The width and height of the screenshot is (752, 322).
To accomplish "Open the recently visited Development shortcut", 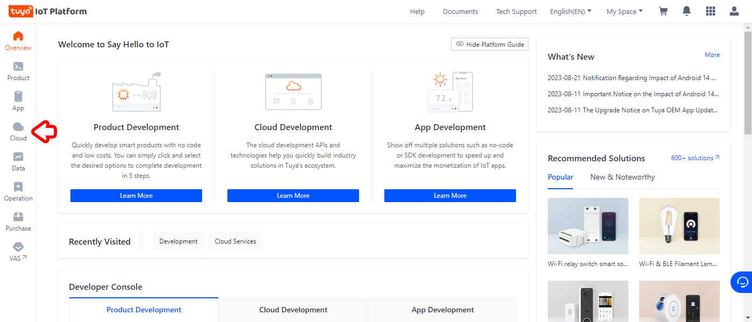I will pyautogui.click(x=178, y=241).
